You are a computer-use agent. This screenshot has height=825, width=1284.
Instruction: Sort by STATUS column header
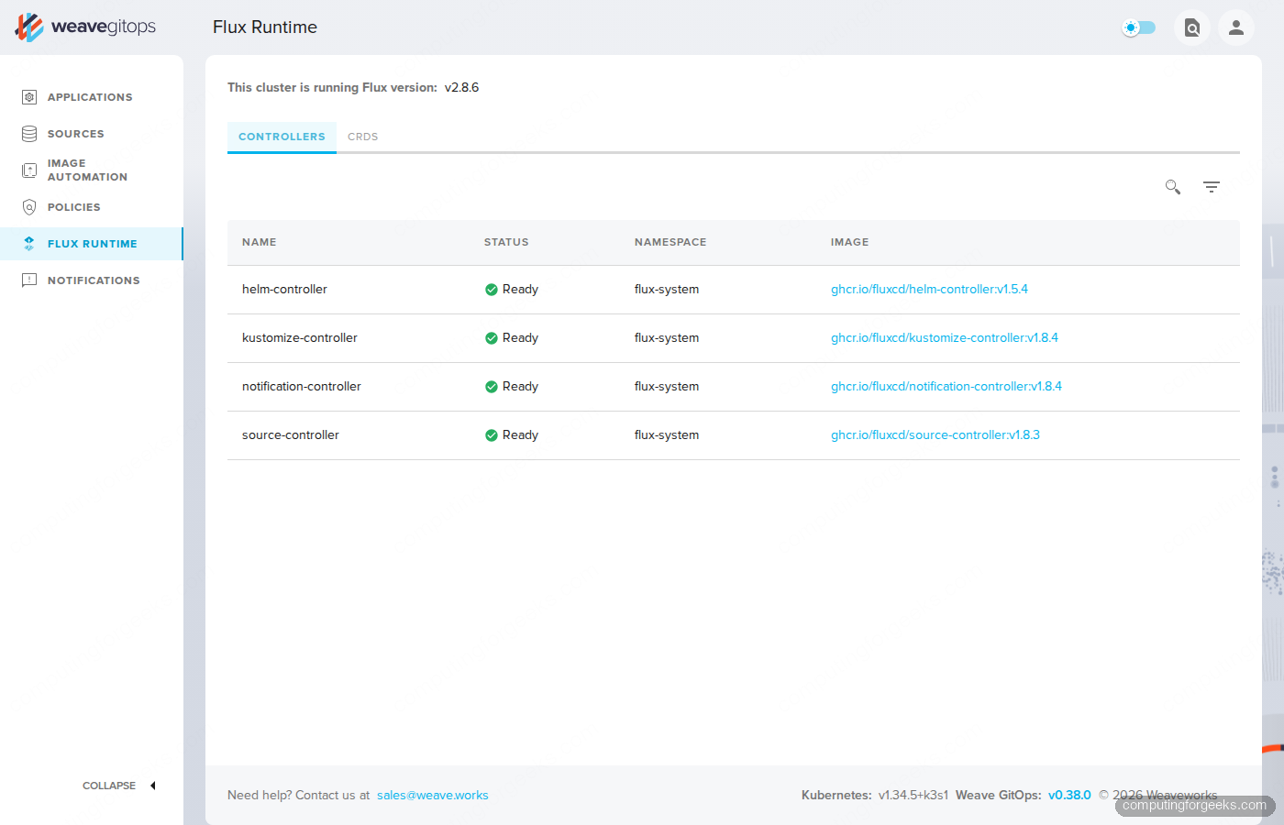point(506,243)
